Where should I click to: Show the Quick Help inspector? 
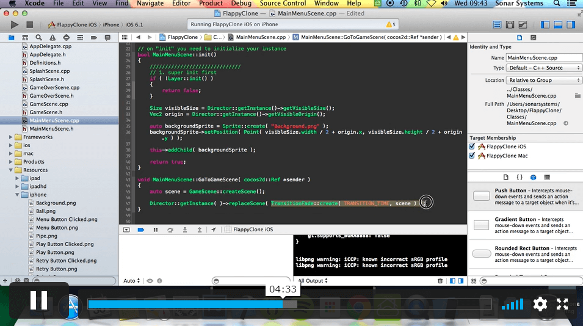(533, 37)
